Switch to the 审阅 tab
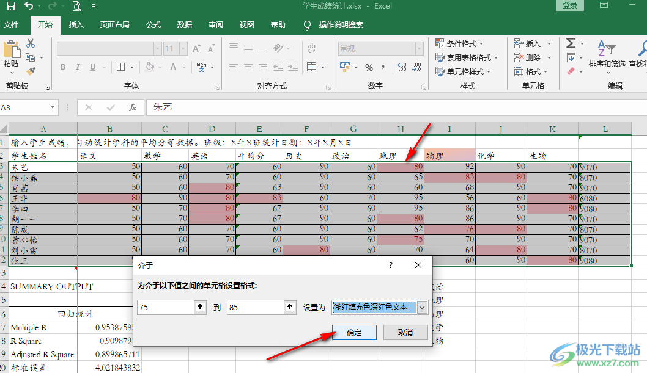Image resolution: width=647 pixels, height=373 pixels. click(216, 24)
